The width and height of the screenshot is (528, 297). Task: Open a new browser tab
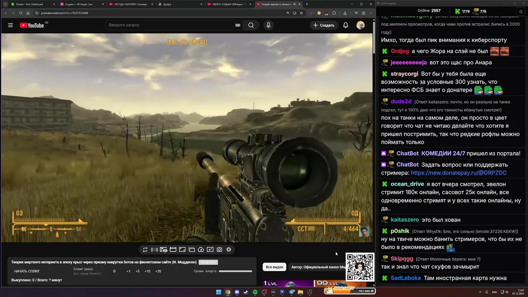(306, 4)
